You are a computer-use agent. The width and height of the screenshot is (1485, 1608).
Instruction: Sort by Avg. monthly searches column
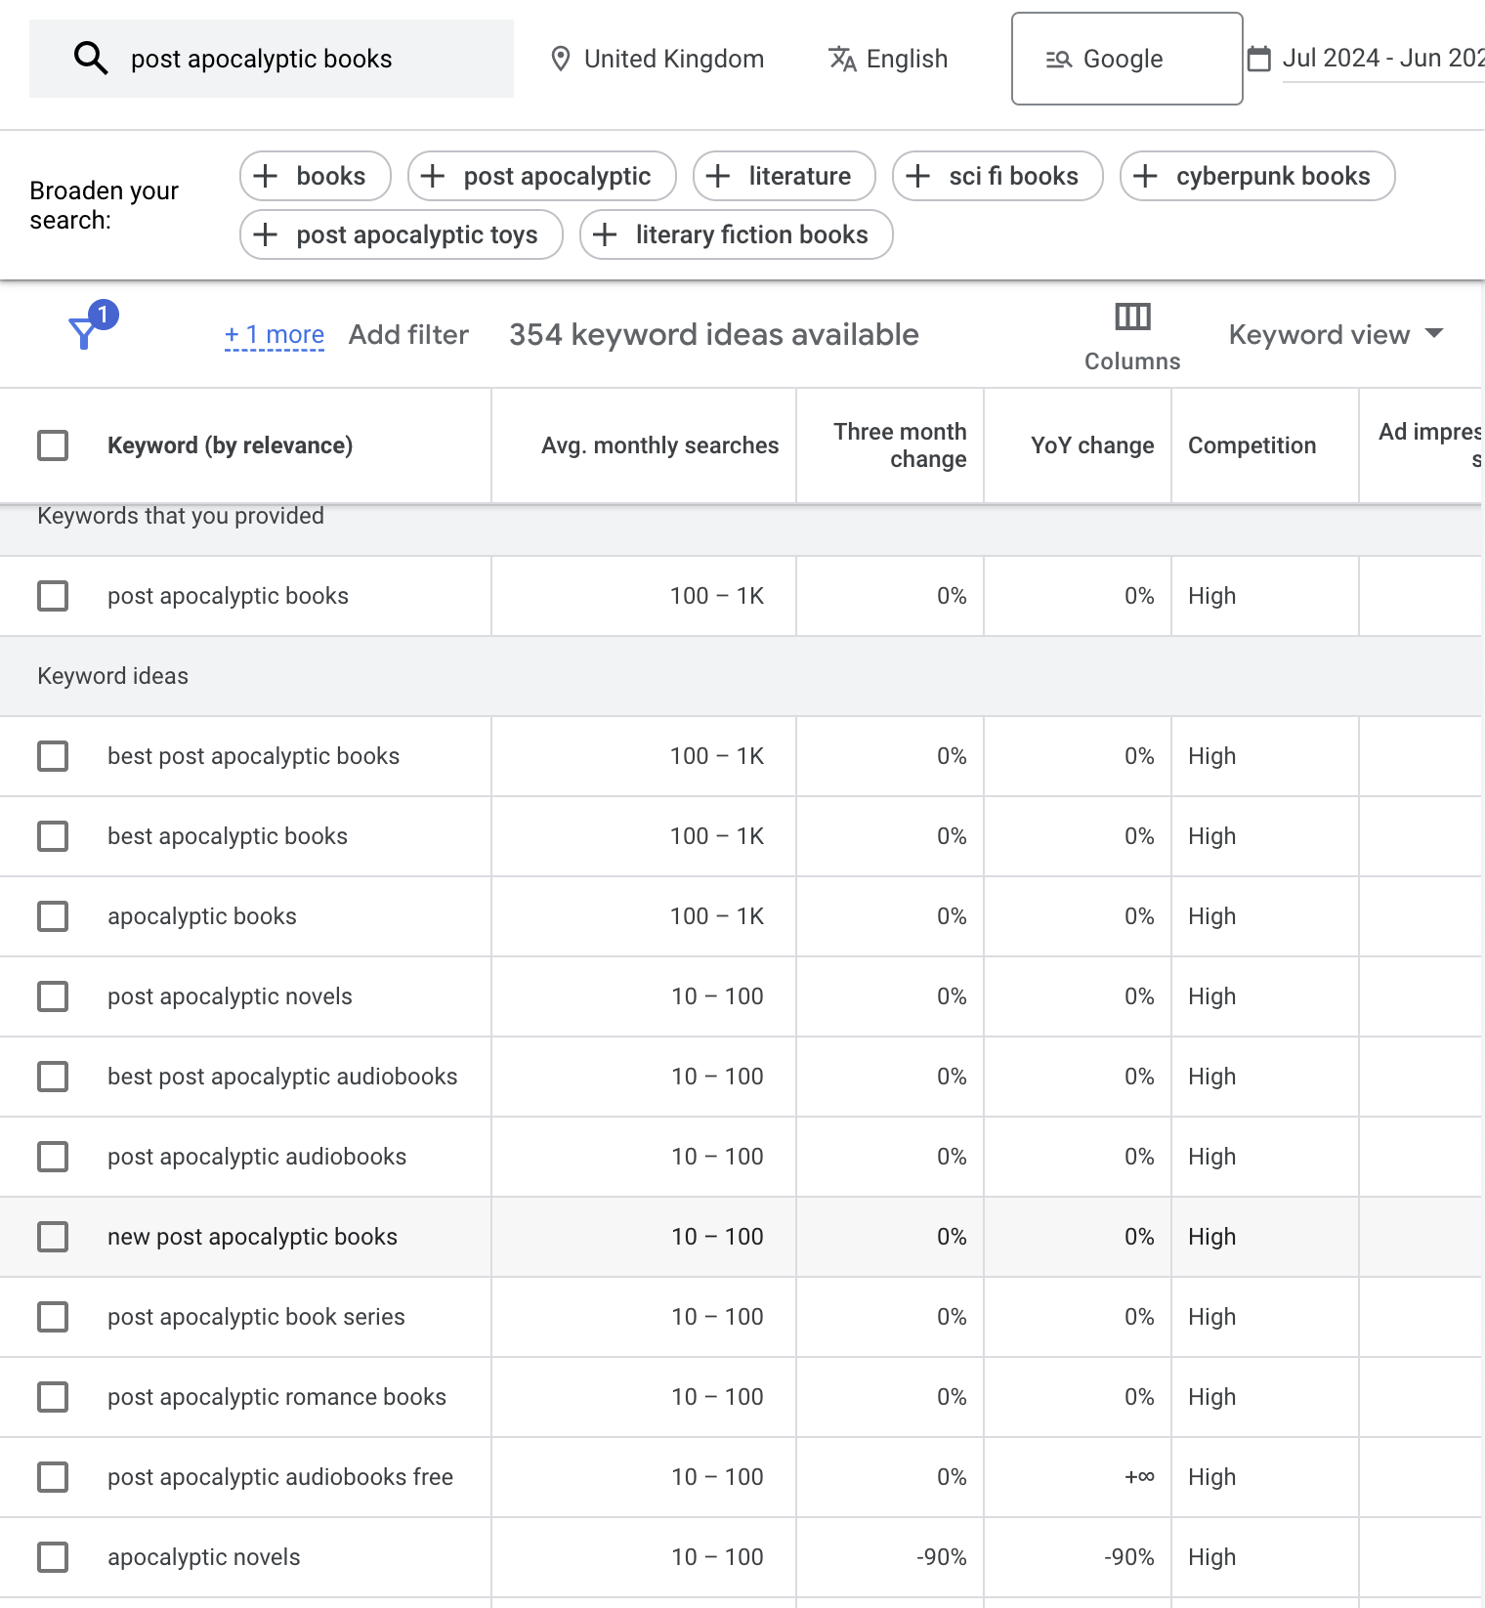(659, 445)
